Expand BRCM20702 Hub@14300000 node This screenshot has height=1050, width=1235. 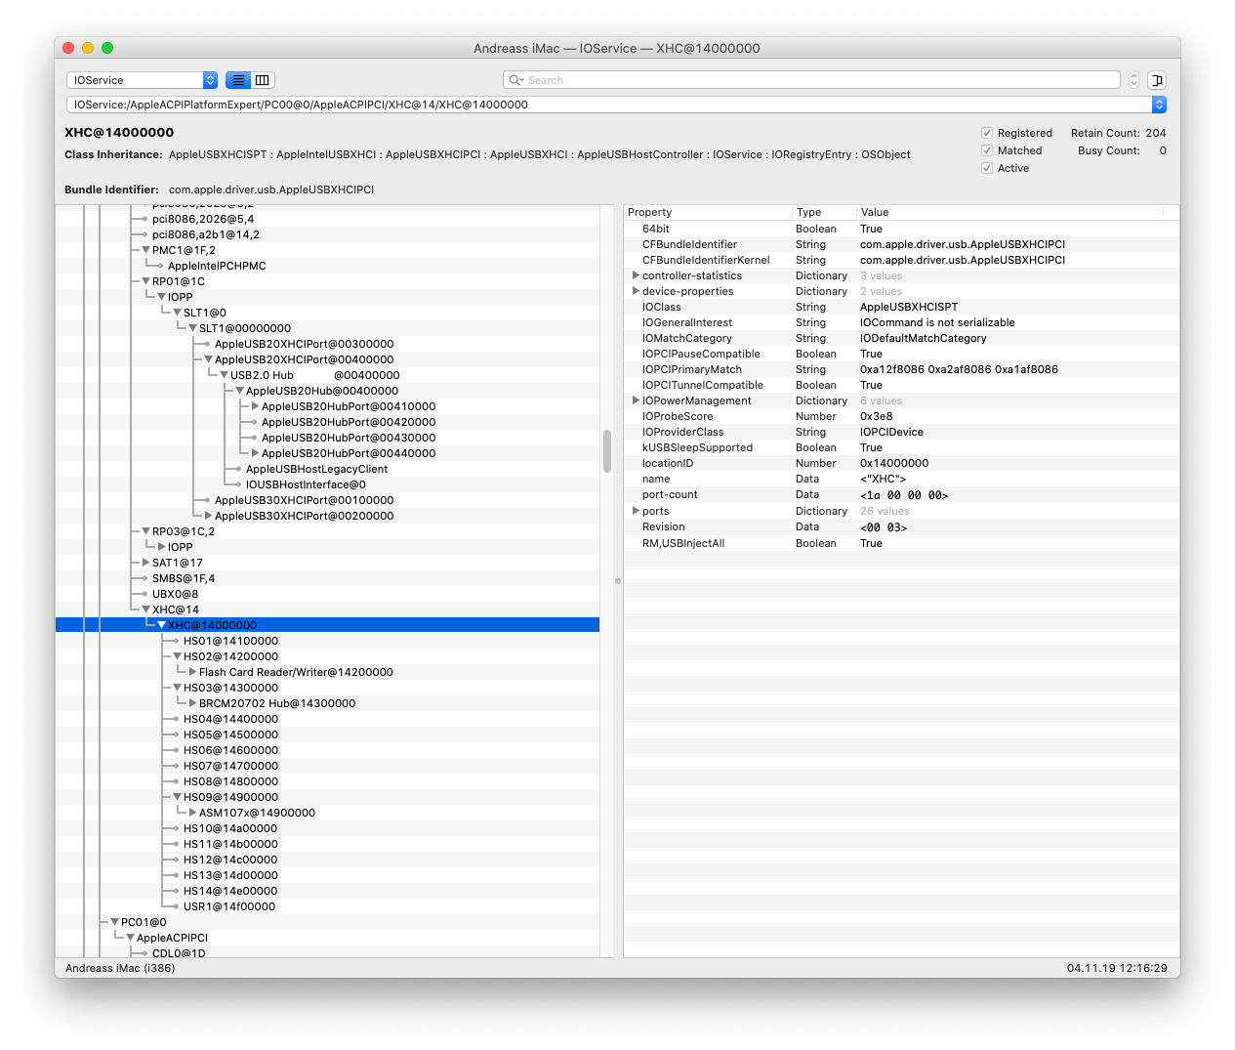(x=193, y=703)
